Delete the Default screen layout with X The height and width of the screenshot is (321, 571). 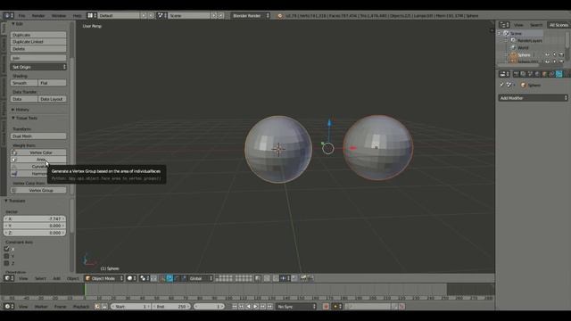(151, 16)
